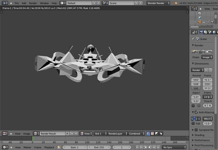Screen dimensions: 218x150
Task: Open the File menu
Action: pos(17,3)
